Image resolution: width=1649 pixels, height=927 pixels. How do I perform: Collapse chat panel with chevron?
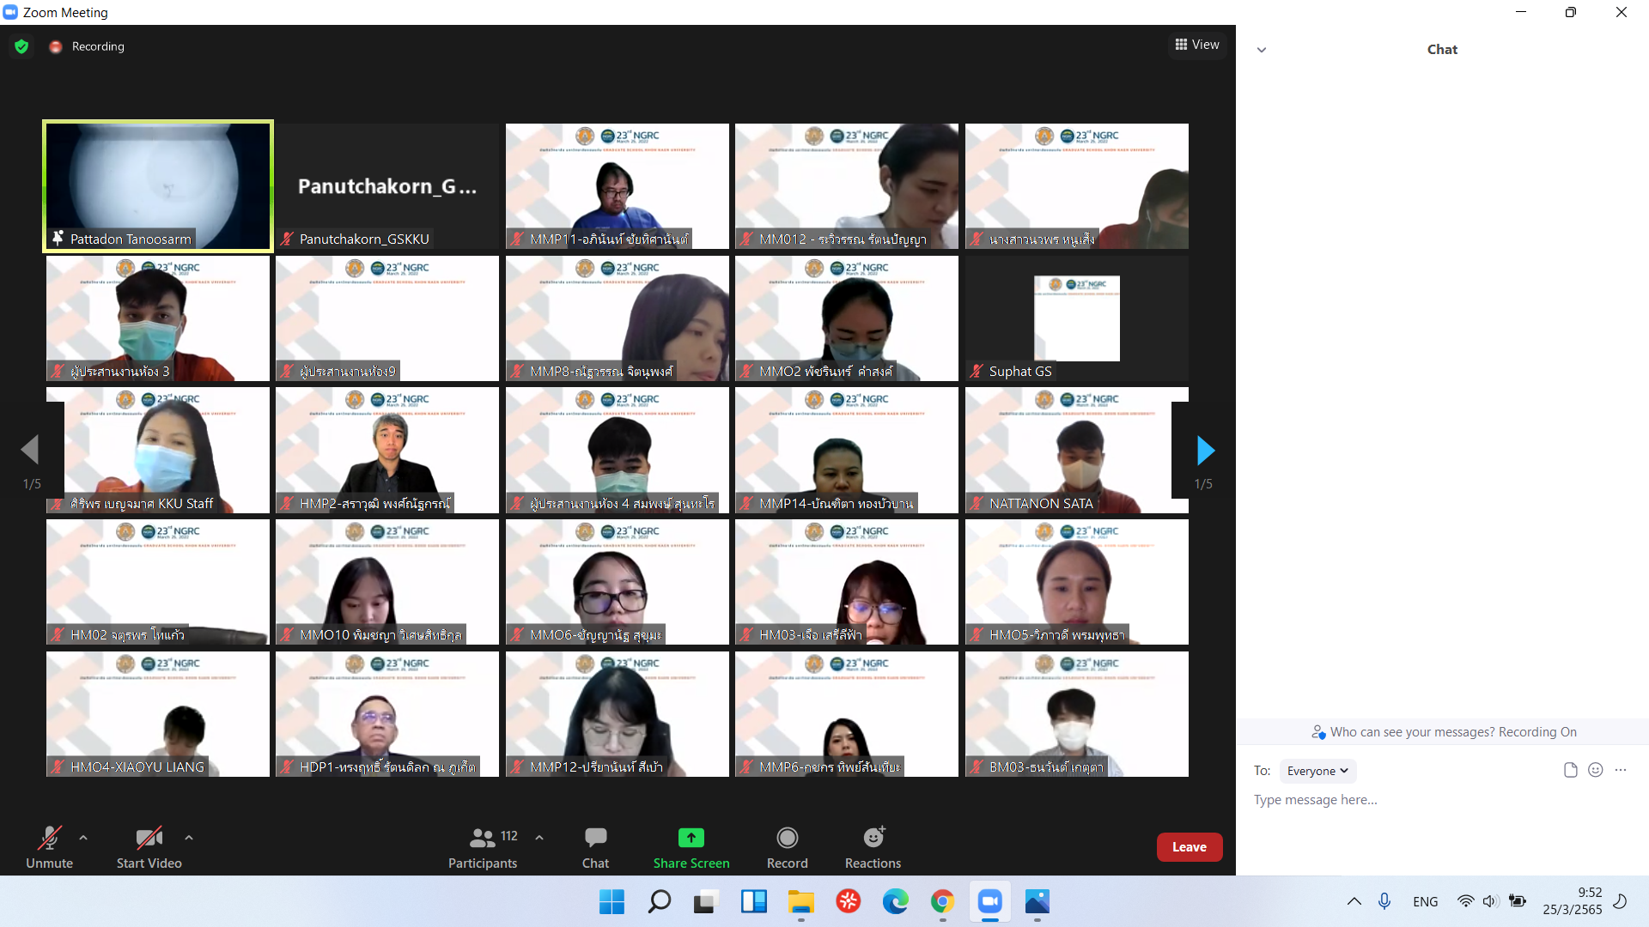(1262, 50)
